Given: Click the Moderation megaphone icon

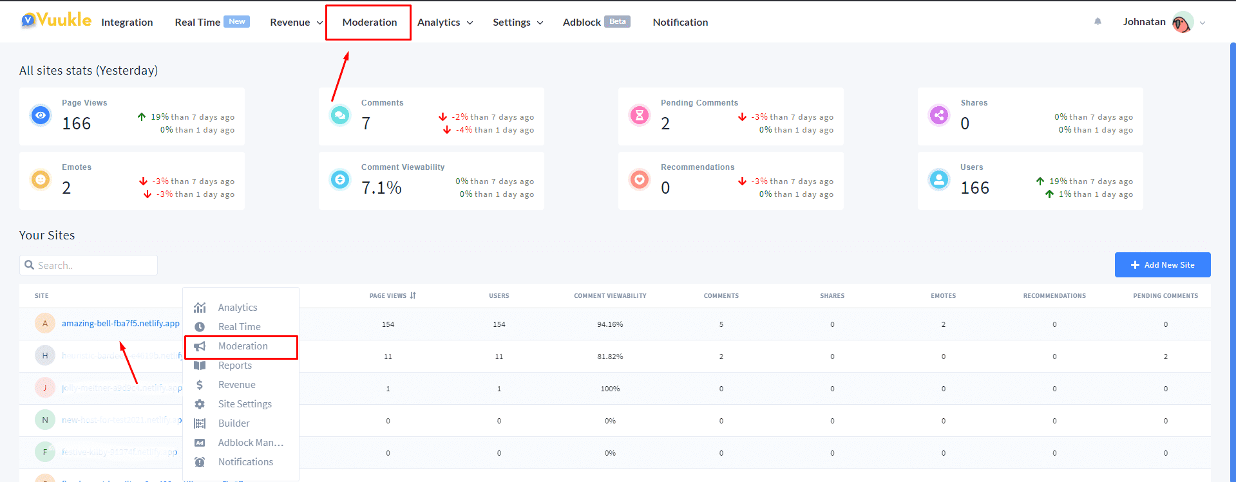Looking at the screenshot, I should point(200,346).
